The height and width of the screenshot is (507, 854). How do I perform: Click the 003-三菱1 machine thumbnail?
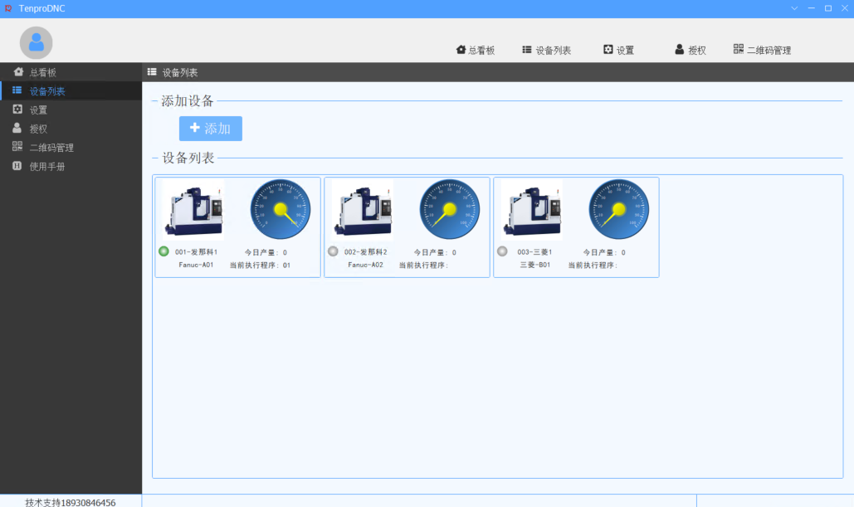532,209
